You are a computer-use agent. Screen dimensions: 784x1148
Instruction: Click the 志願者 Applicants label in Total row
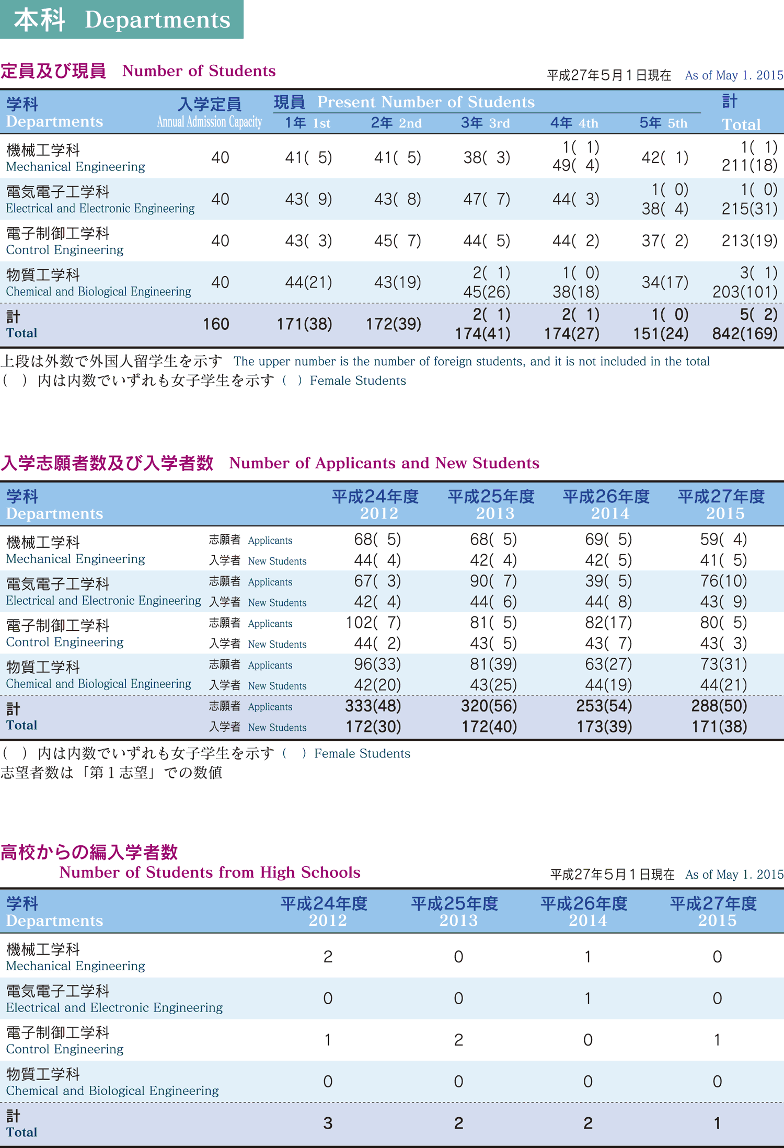click(x=251, y=706)
